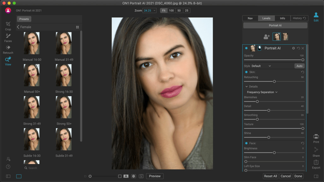Click Reset All button

[270, 176]
